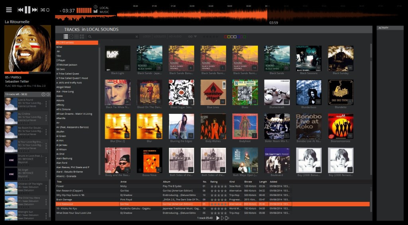
Task: Select the red color tag filter
Action: click(x=226, y=37)
